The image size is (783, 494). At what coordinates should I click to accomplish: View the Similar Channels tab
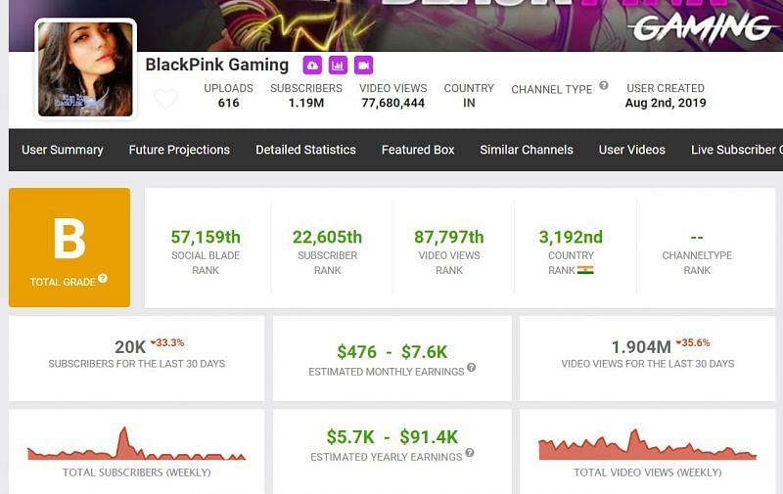(x=527, y=150)
